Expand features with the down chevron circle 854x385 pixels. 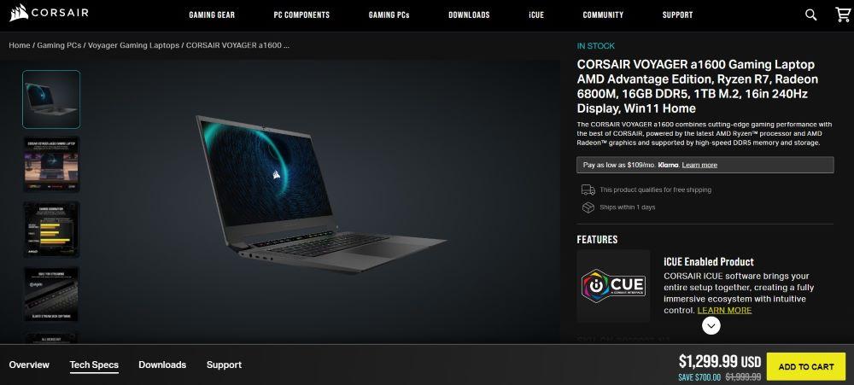click(x=711, y=325)
